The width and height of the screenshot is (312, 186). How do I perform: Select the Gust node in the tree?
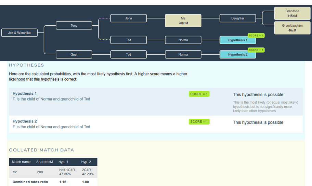tap(74, 54)
